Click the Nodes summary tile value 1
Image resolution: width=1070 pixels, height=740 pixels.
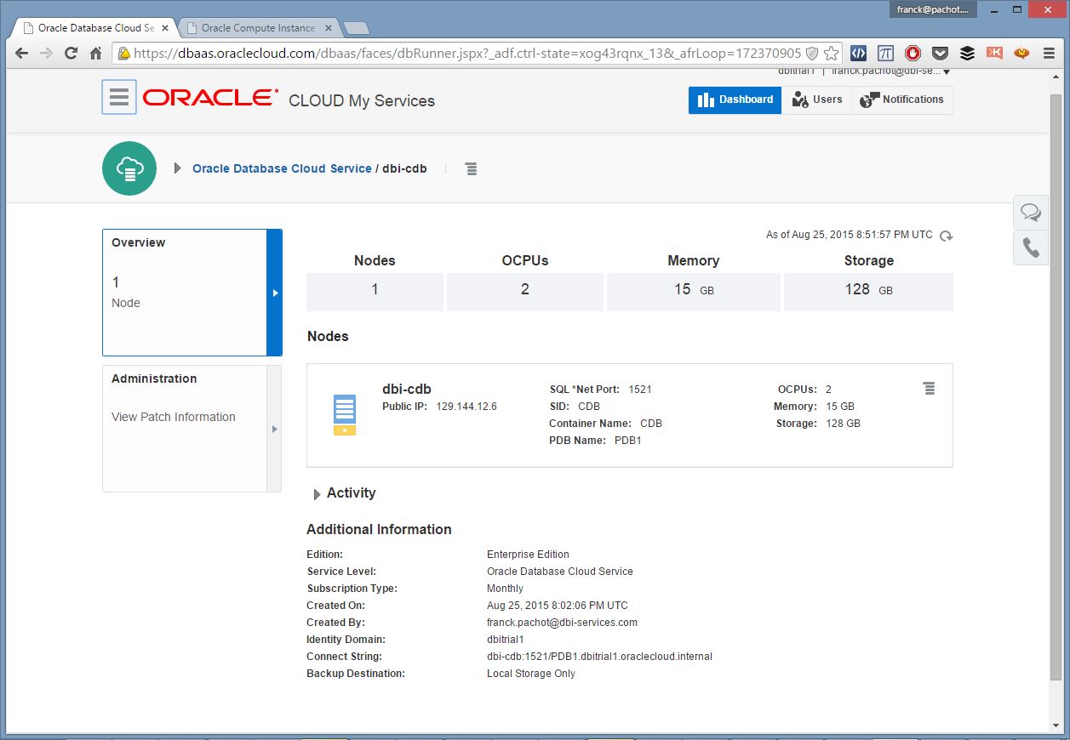tap(375, 291)
